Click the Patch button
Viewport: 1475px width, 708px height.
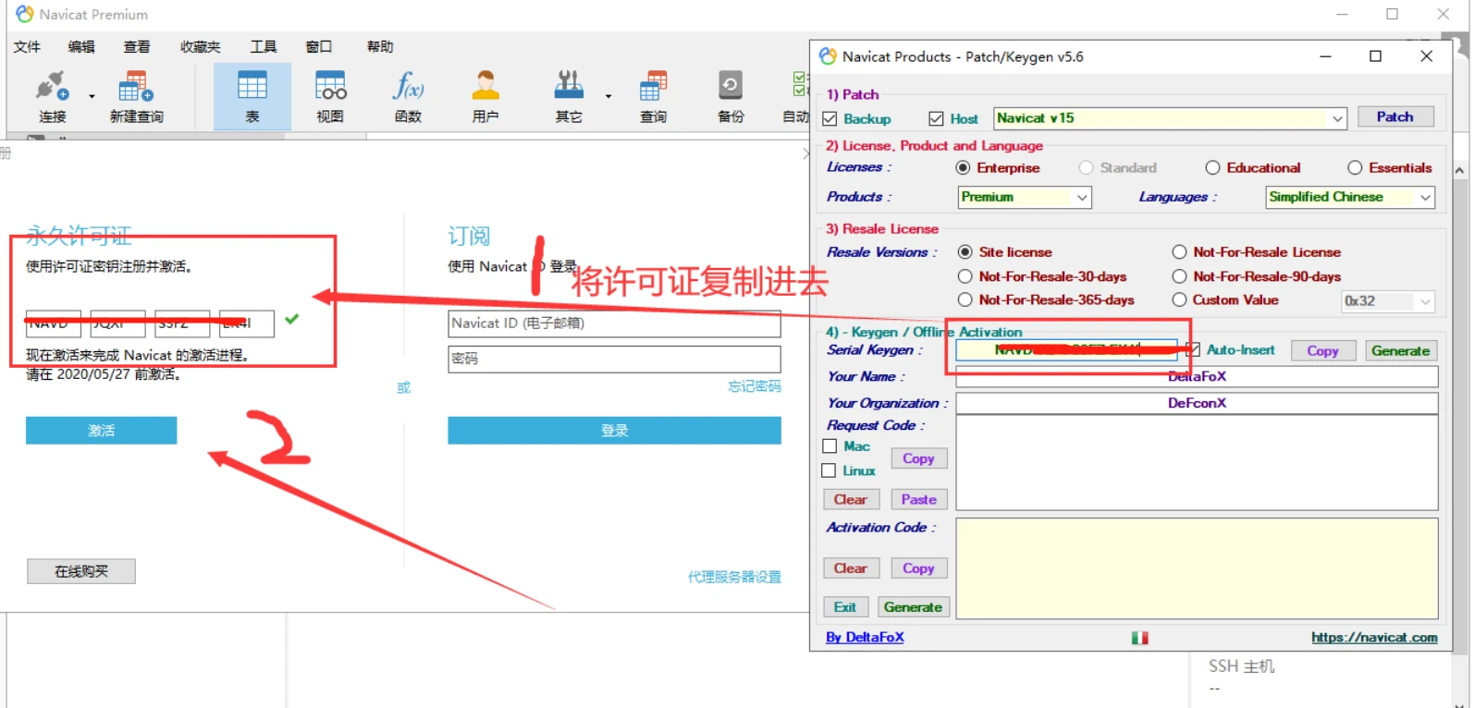(1395, 116)
